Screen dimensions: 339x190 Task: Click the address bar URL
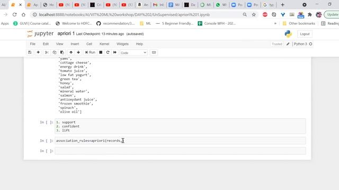click(x=124, y=15)
